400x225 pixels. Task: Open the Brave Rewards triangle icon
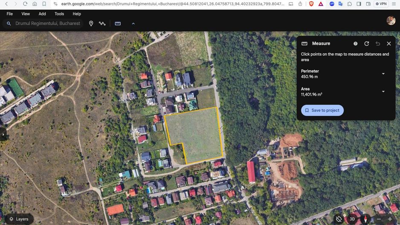pos(321,4)
